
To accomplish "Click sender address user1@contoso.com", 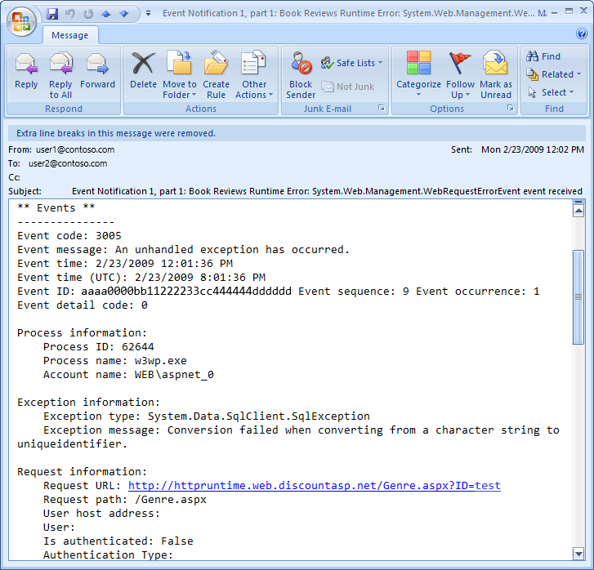I will pyautogui.click(x=75, y=149).
